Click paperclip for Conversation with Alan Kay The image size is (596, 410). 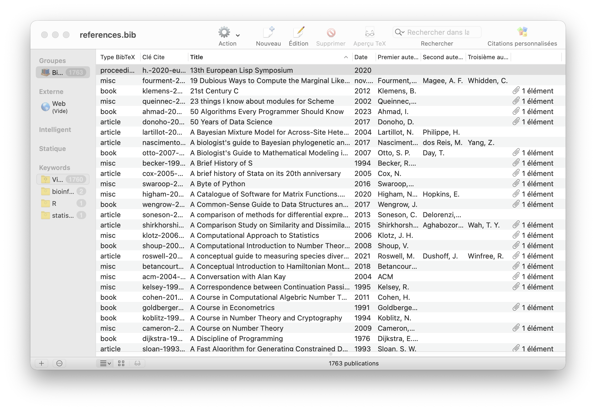[516, 276]
